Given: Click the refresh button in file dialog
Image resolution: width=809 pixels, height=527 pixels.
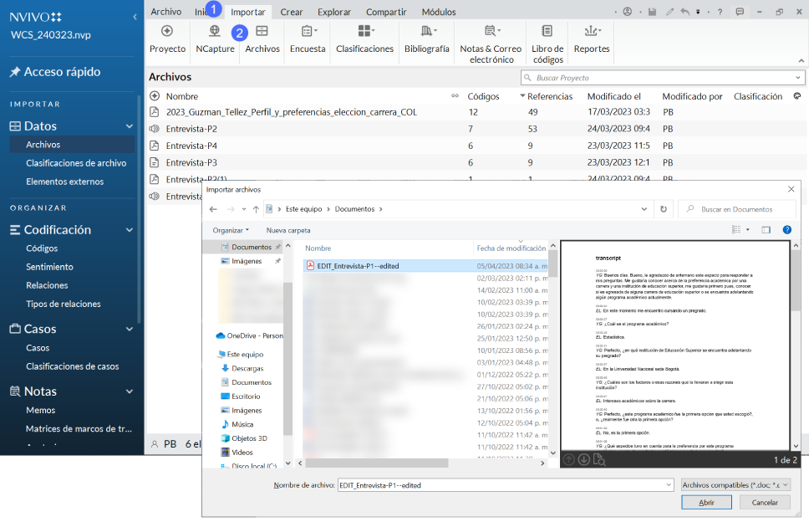Looking at the screenshot, I should pos(664,209).
